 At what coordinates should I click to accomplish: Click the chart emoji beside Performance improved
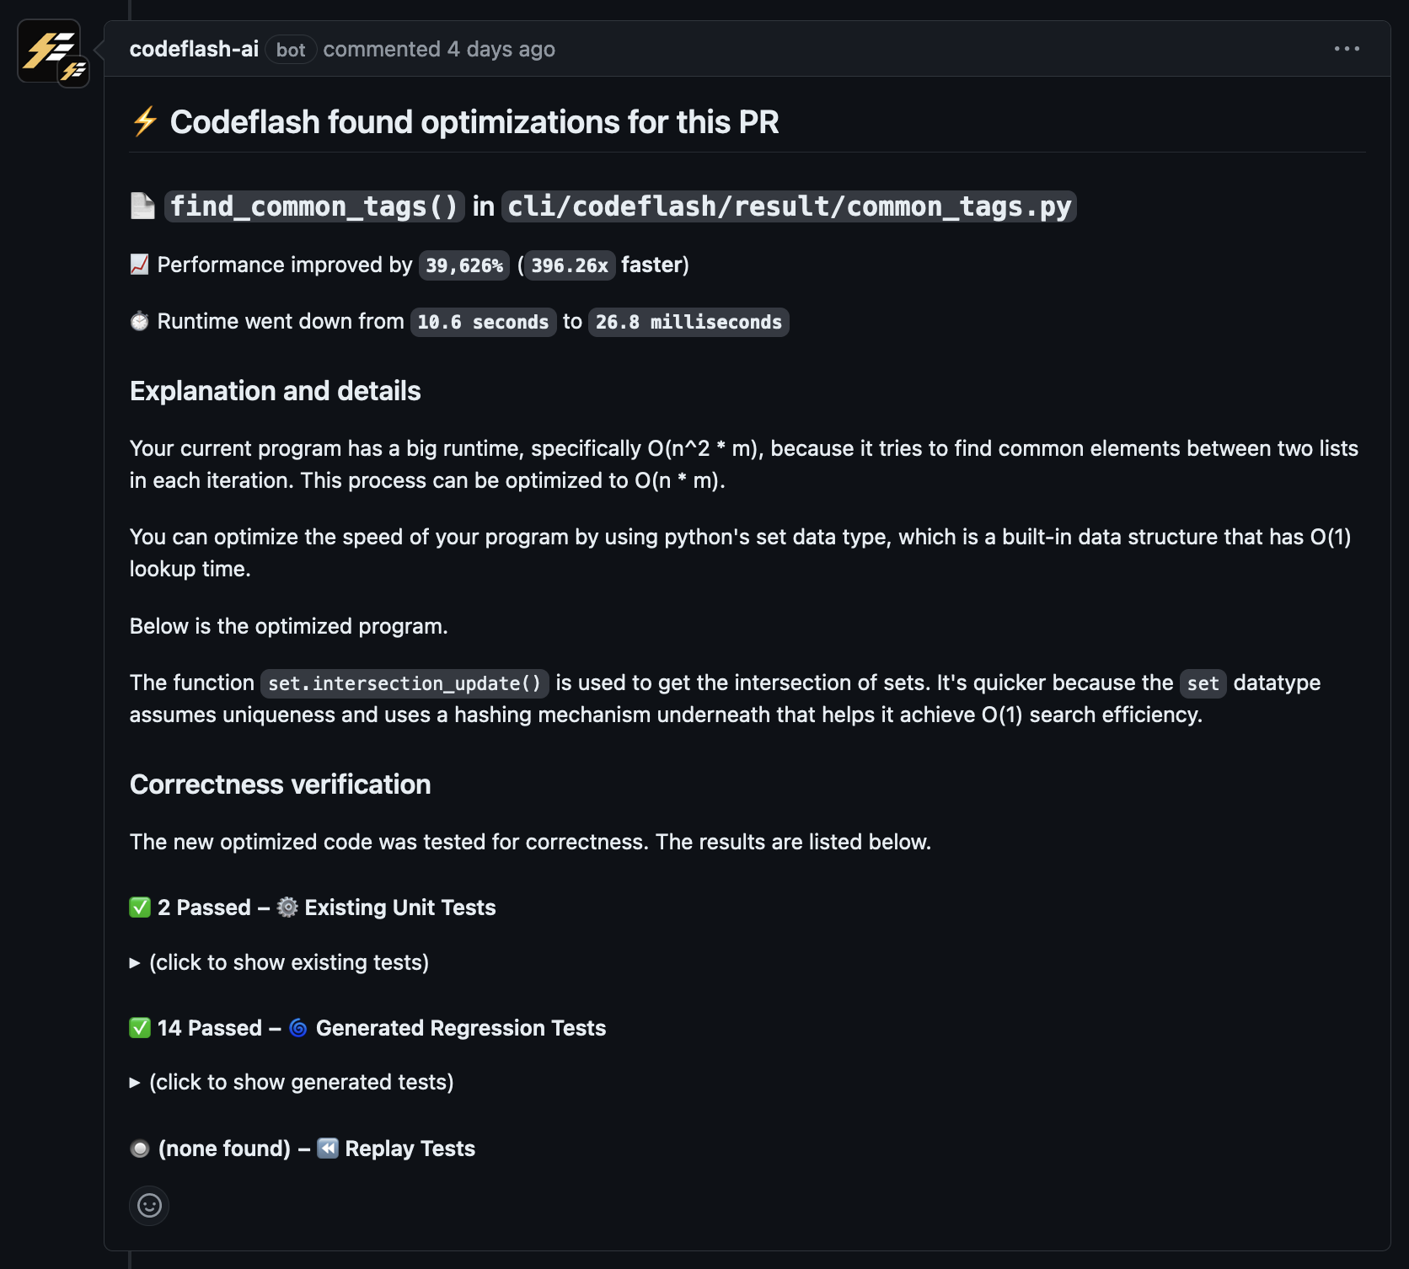click(140, 265)
